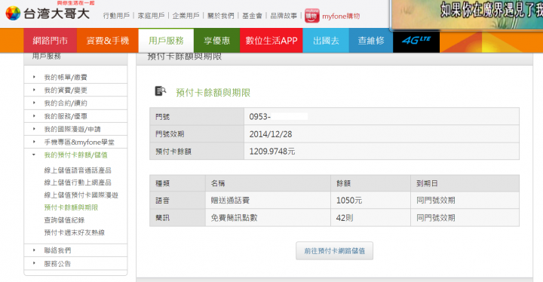This screenshot has height=282, width=543.
Task: Select 預付卡餘額與期限 submenu link
Action: click(71, 207)
